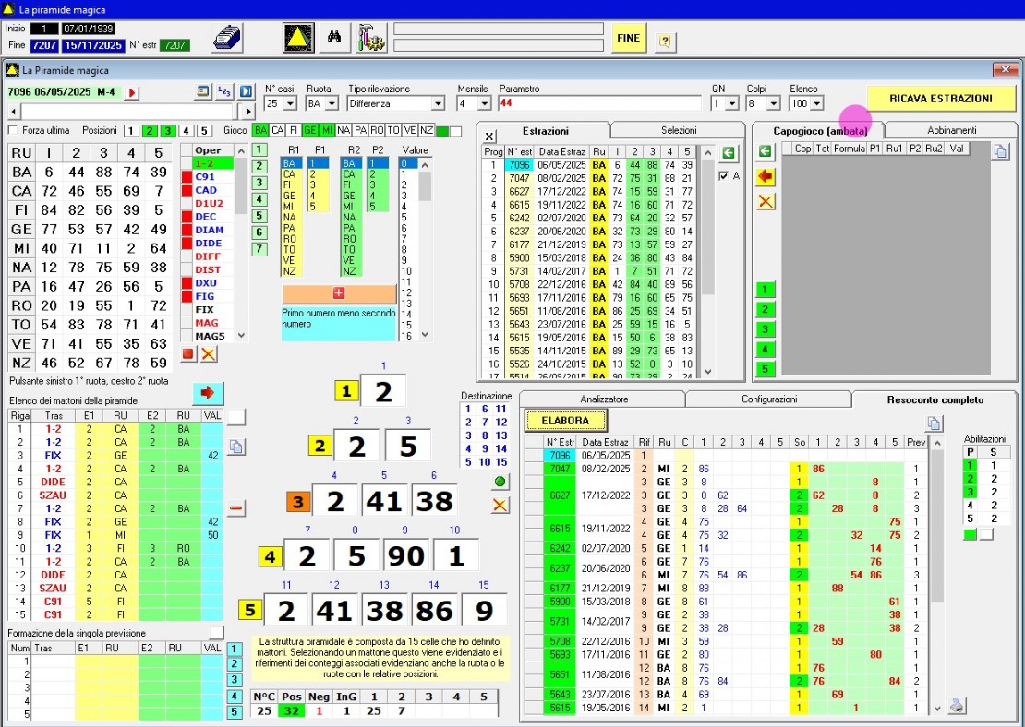This screenshot has height=727, width=1025.
Task: Click the red left arrow in the Capogioco panel
Action: pyautogui.click(x=766, y=177)
